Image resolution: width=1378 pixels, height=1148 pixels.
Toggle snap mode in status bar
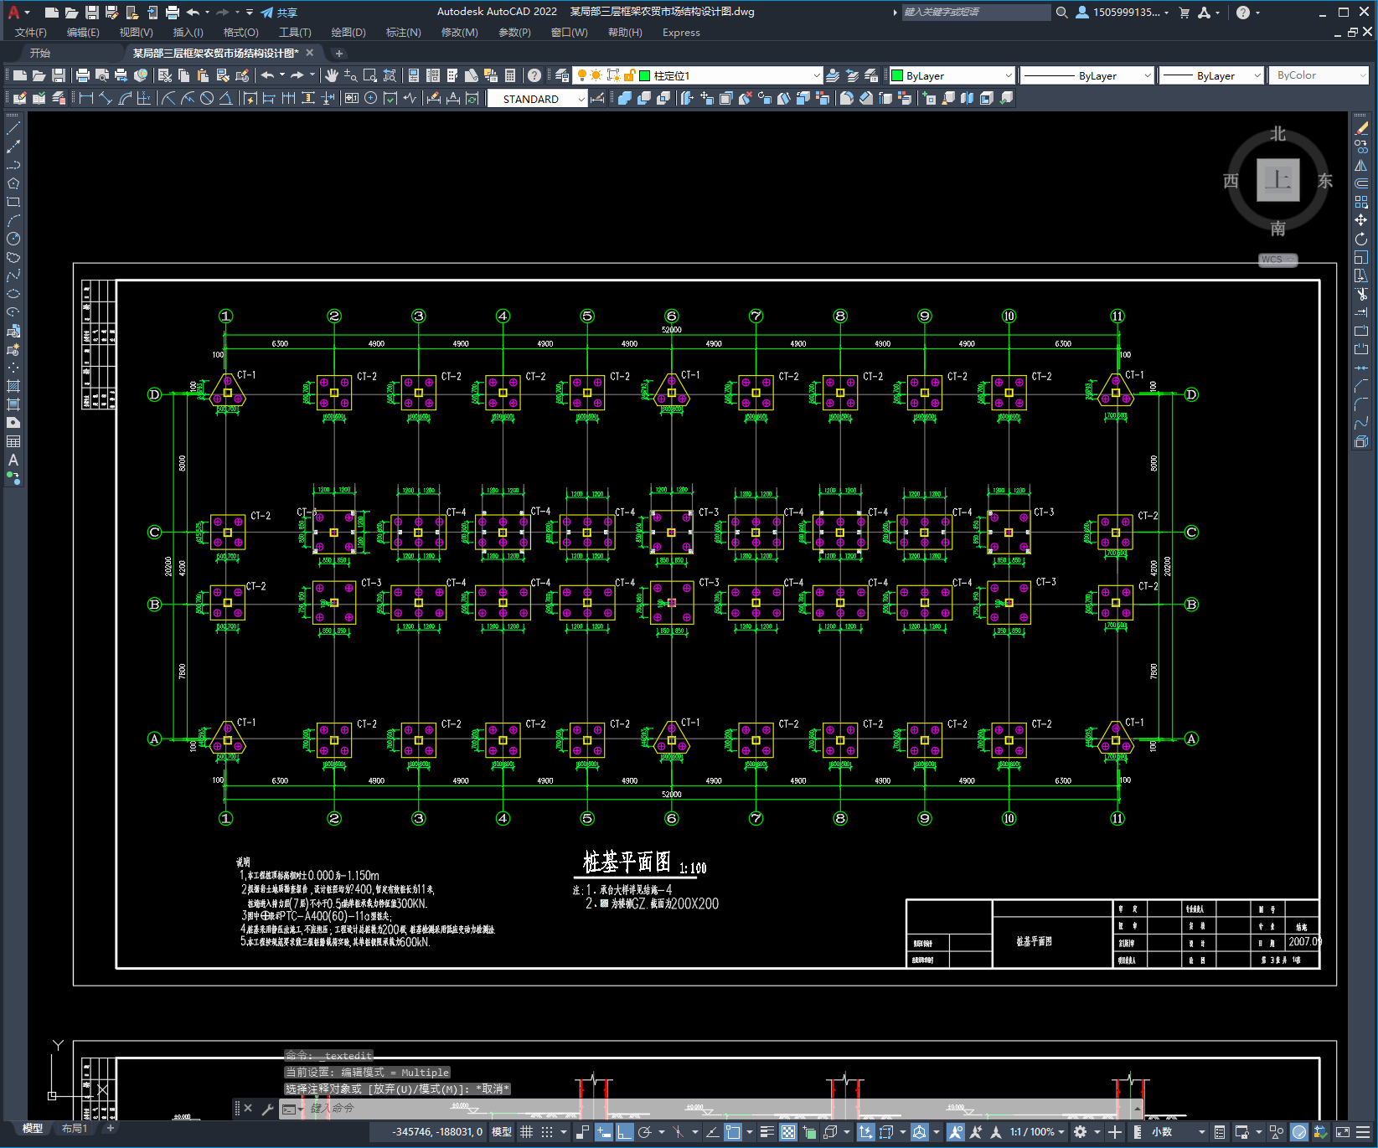pos(547,1132)
